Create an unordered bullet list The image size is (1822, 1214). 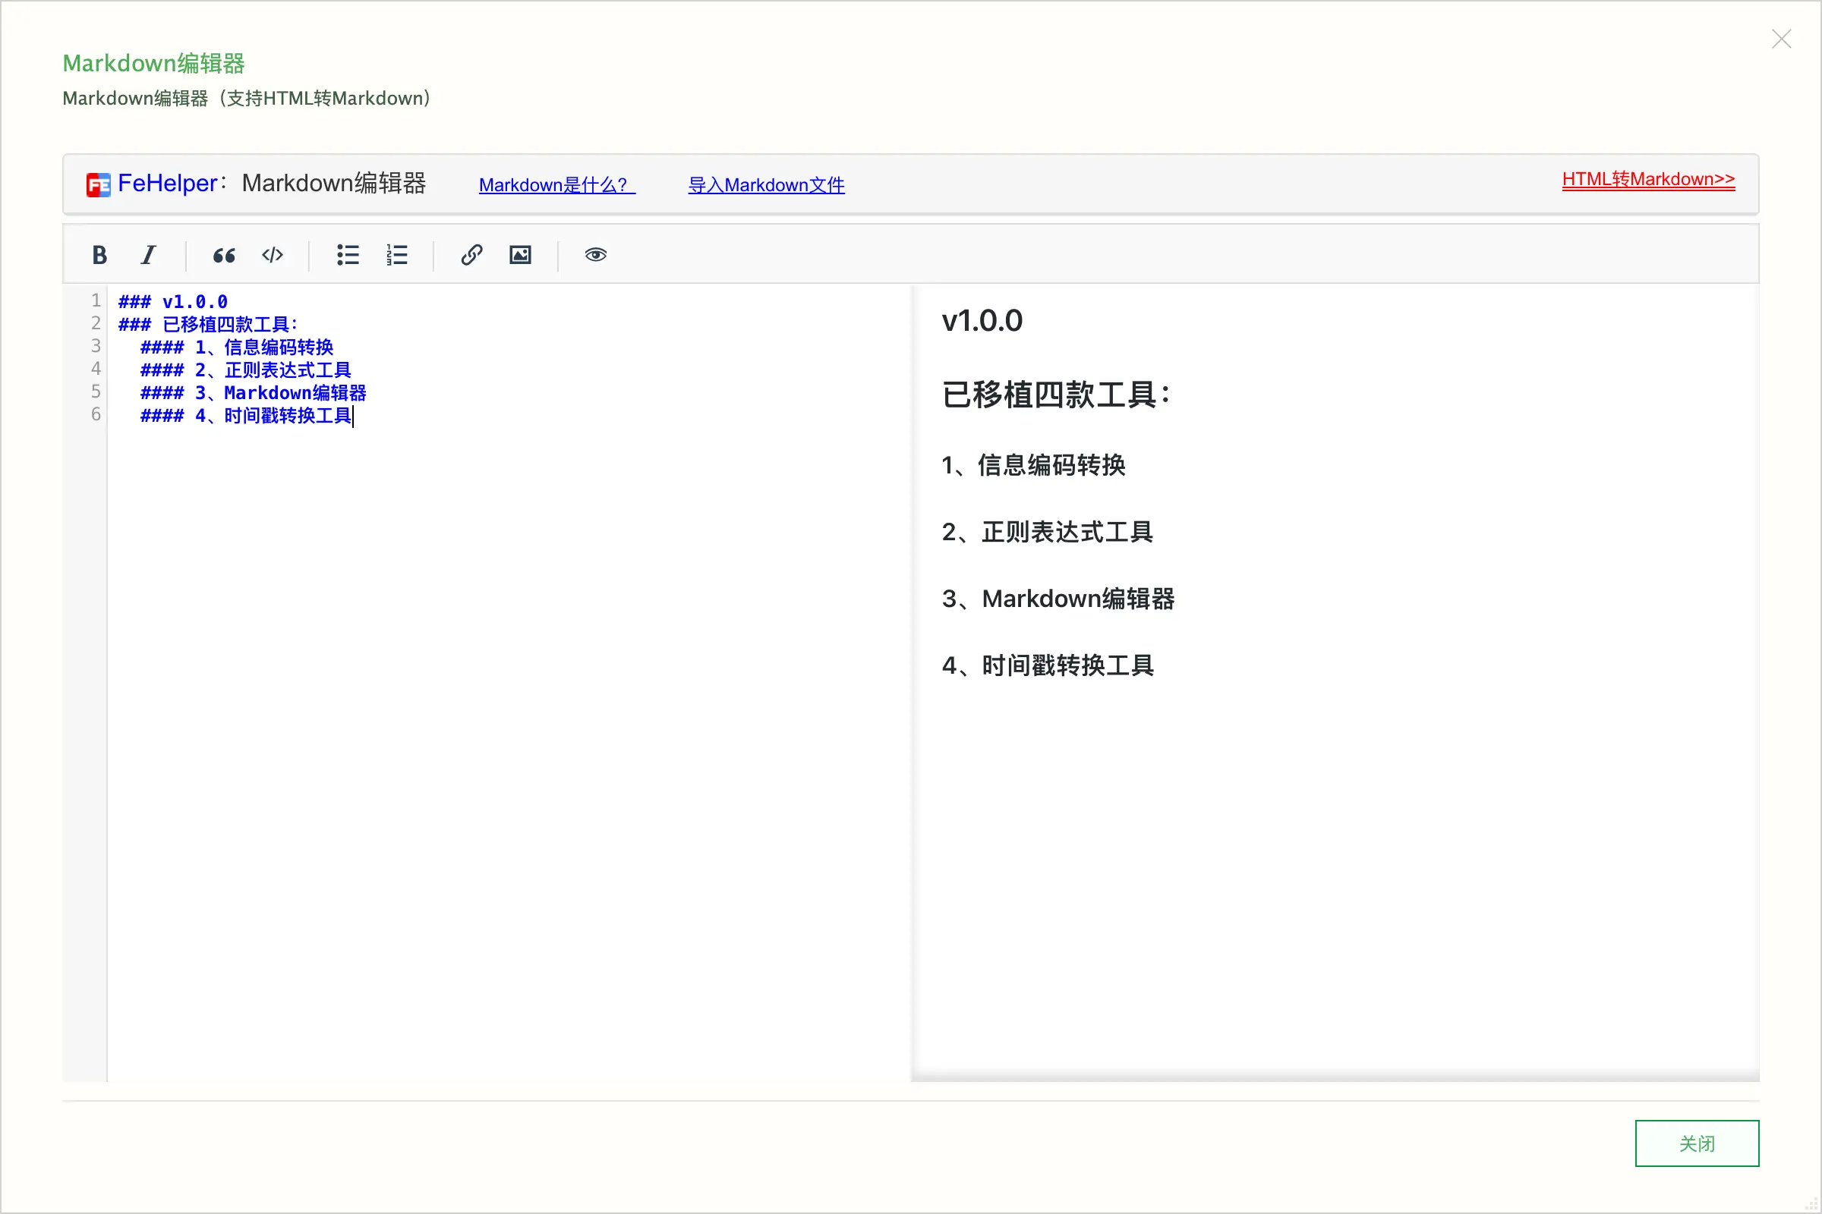tap(348, 255)
